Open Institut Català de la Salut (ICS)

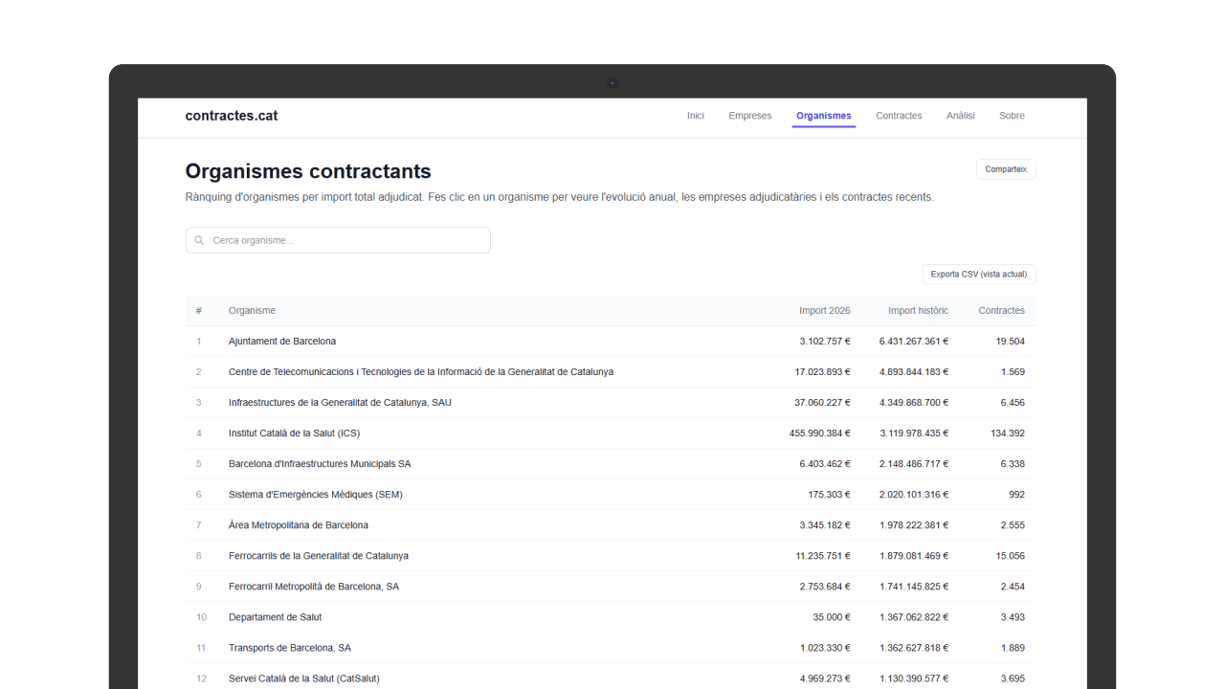(294, 433)
